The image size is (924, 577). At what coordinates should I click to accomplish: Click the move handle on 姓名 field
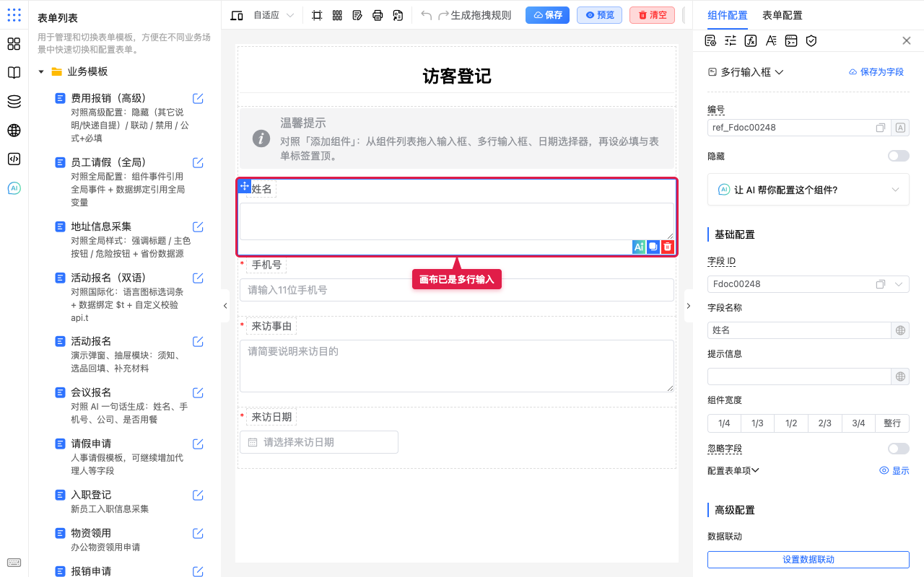point(245,186)
